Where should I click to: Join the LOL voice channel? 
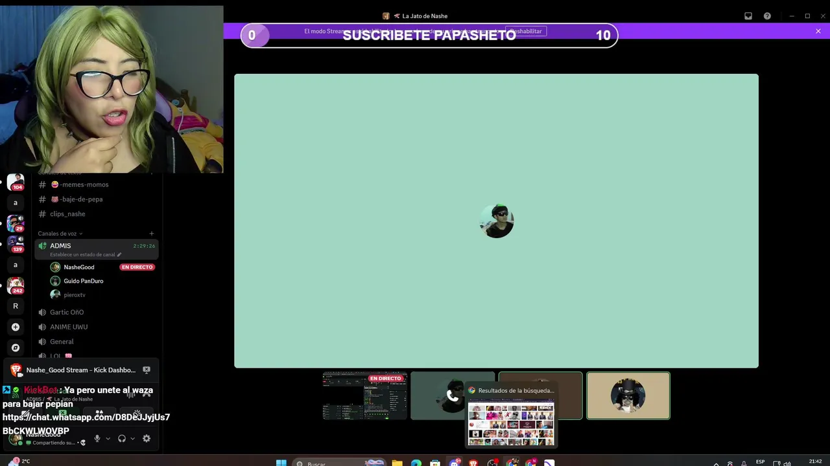[x=96, y=356]
